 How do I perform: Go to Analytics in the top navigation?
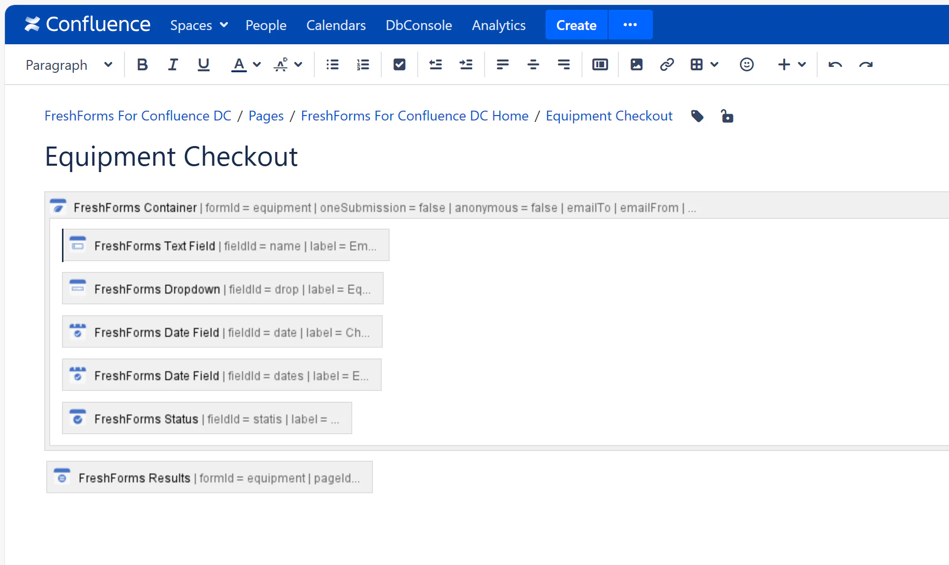coord(498,25)
